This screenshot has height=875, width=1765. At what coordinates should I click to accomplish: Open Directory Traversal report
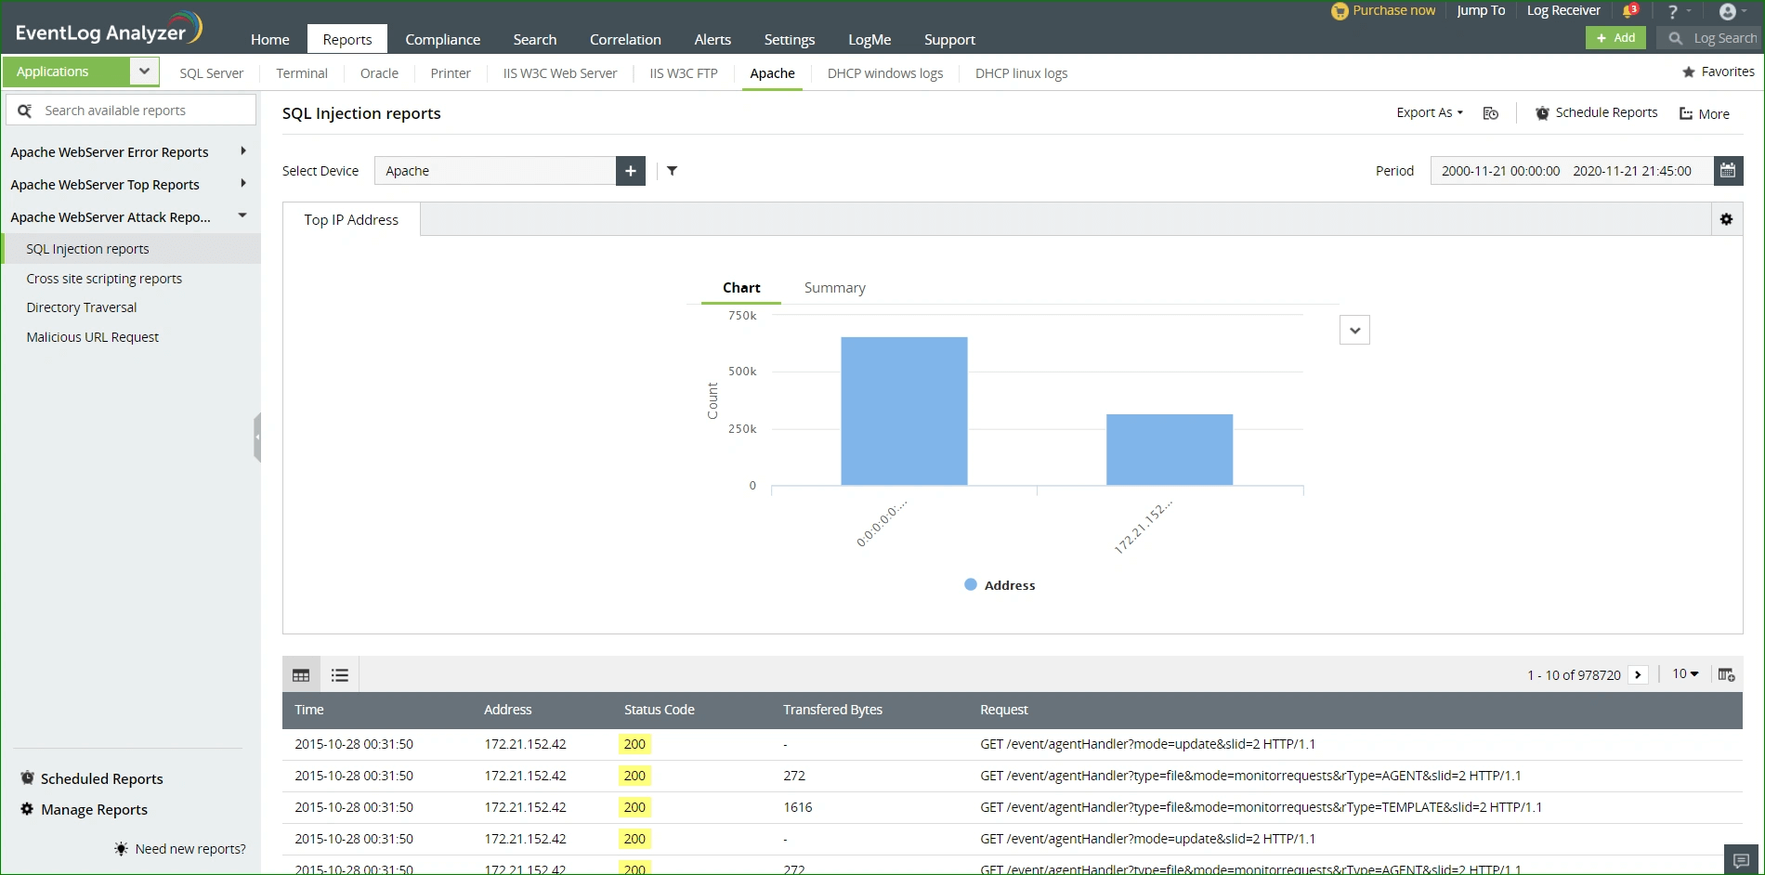click(82, 307)
